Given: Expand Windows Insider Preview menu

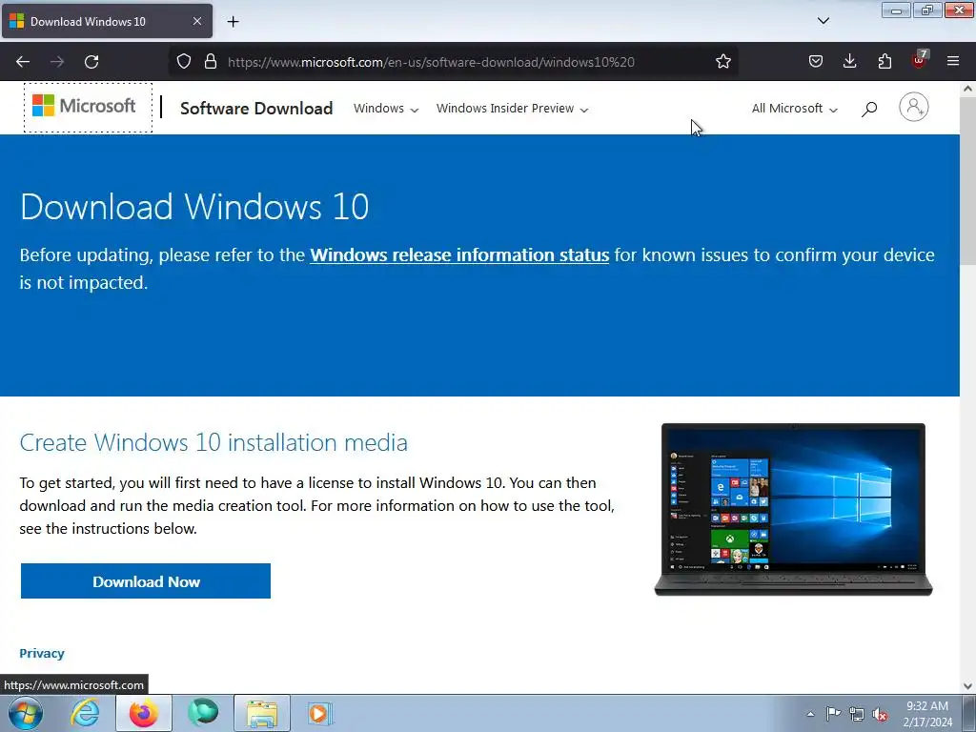Looking at the screenshot, I should click(512, 109).
